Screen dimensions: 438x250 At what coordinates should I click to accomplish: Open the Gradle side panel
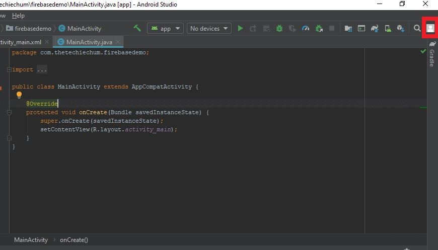432,54
